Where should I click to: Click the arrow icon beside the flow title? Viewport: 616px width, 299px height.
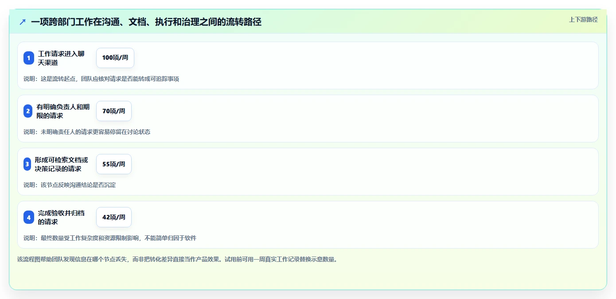(x=23, y=22)
